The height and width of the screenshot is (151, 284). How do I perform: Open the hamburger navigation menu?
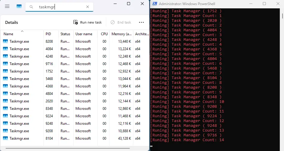[x=7, y=7]
